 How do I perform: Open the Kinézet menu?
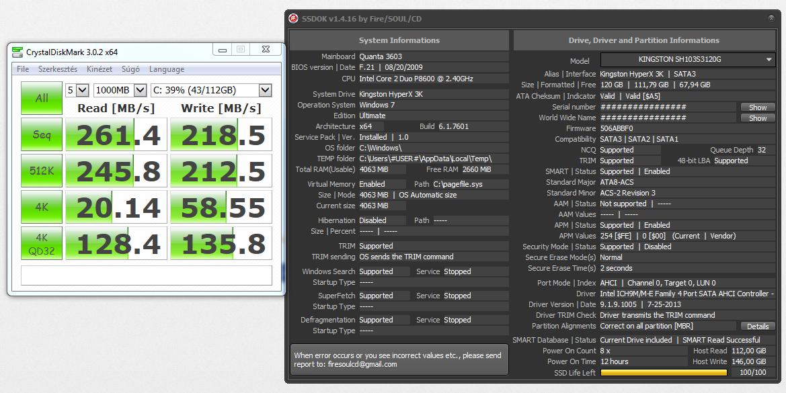[100, 69]
